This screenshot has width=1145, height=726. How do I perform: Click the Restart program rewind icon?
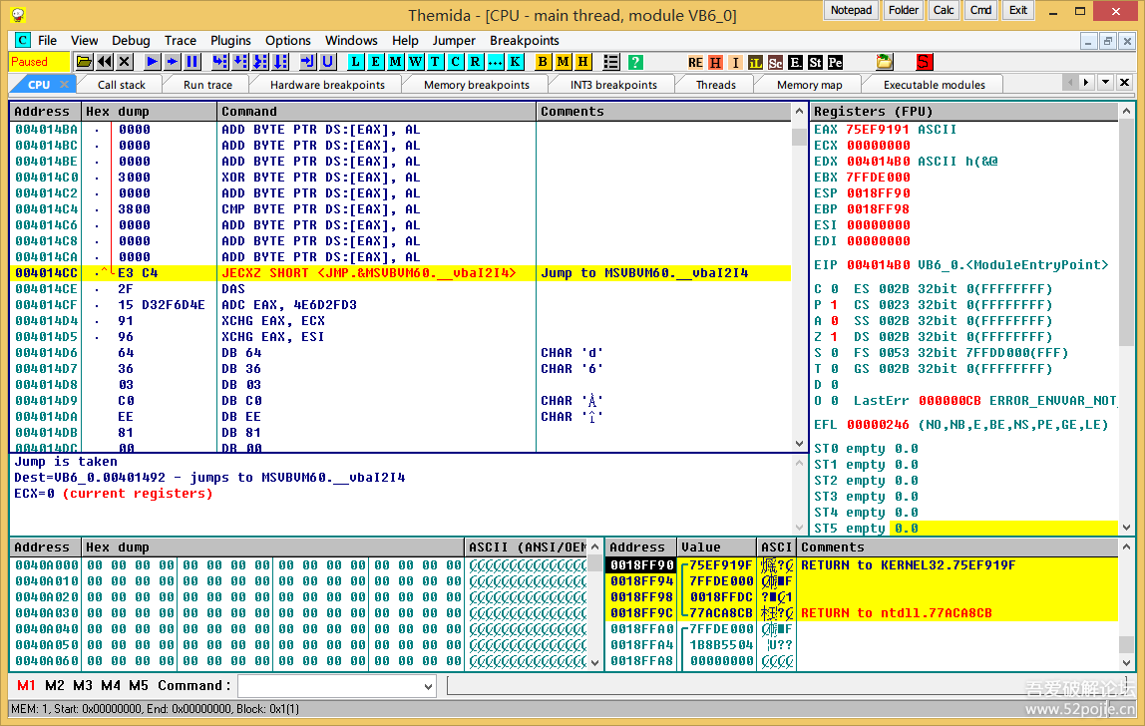point(105,62)
